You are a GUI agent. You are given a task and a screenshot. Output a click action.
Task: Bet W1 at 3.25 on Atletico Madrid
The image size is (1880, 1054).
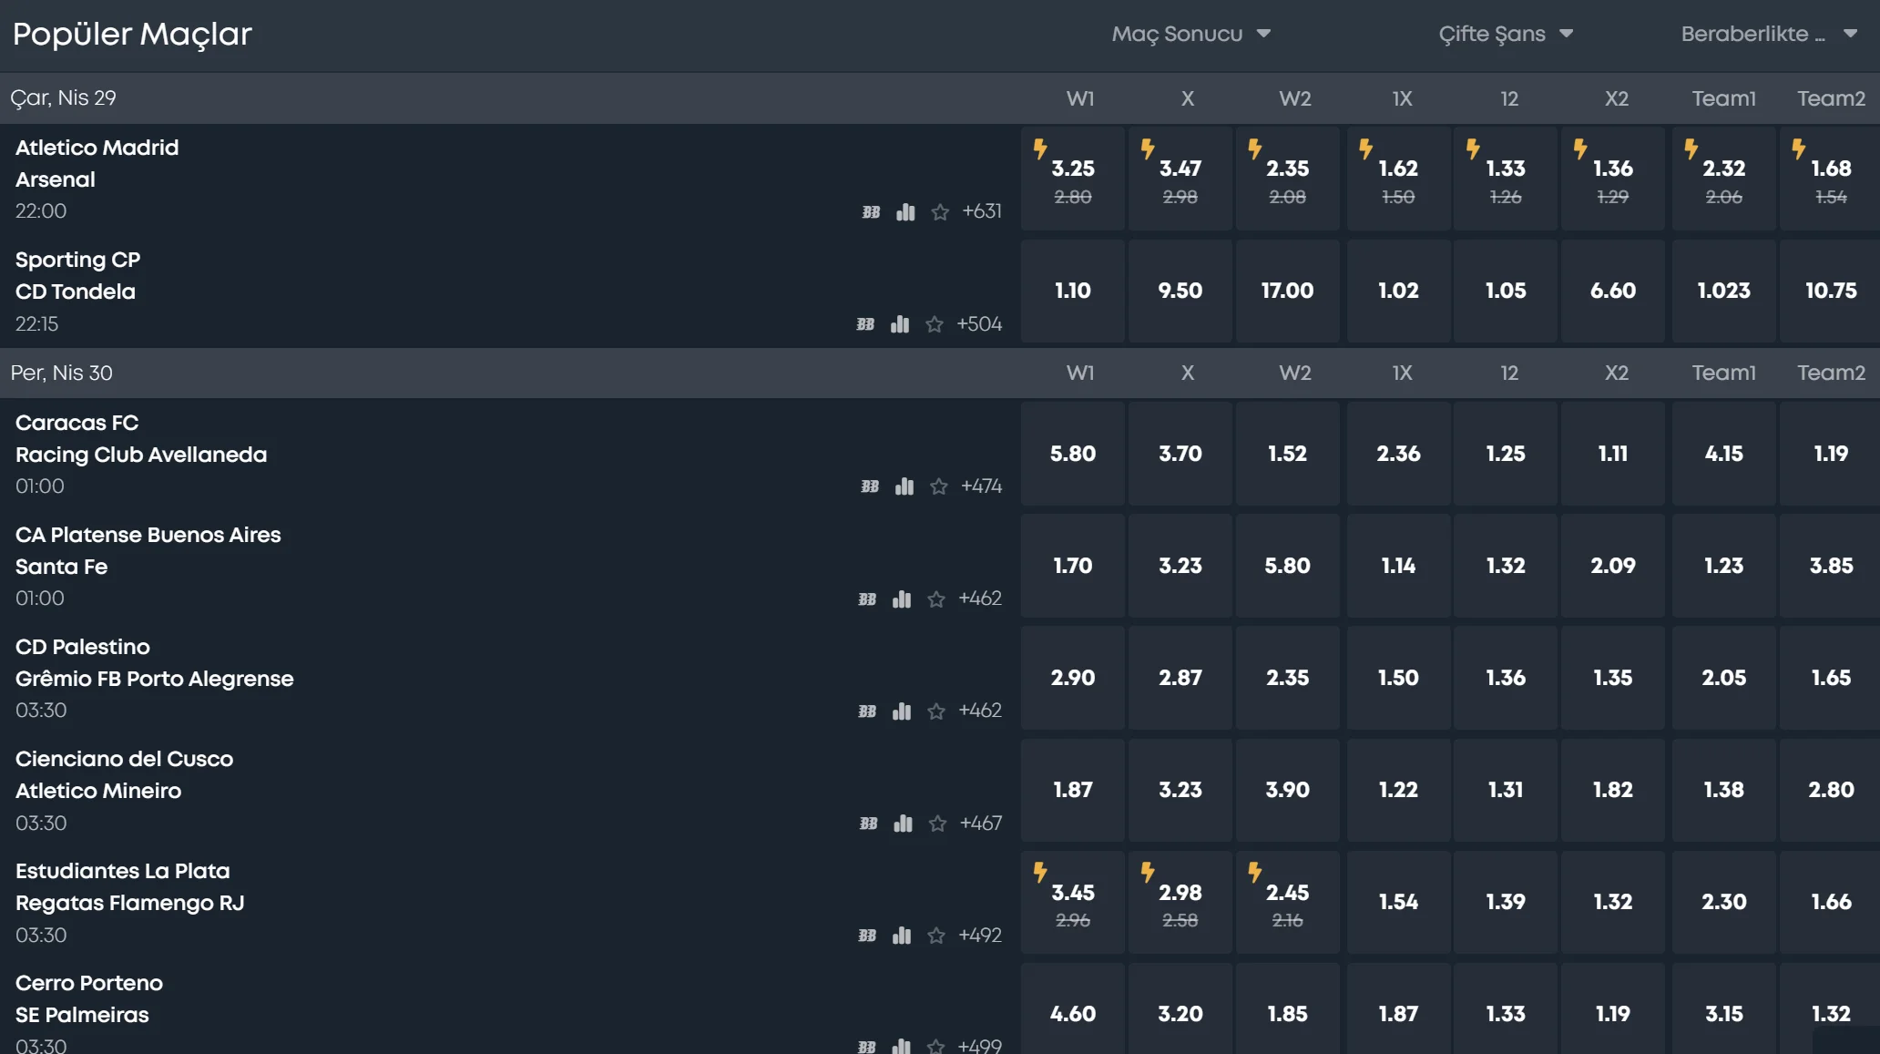click(x=1073, y=179)
